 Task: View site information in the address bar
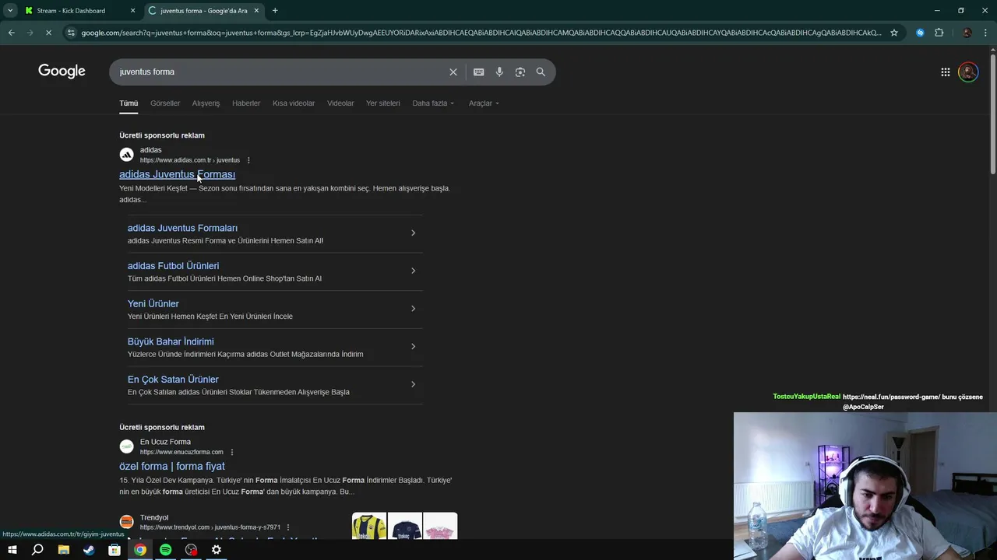click(x=71, y=33)
